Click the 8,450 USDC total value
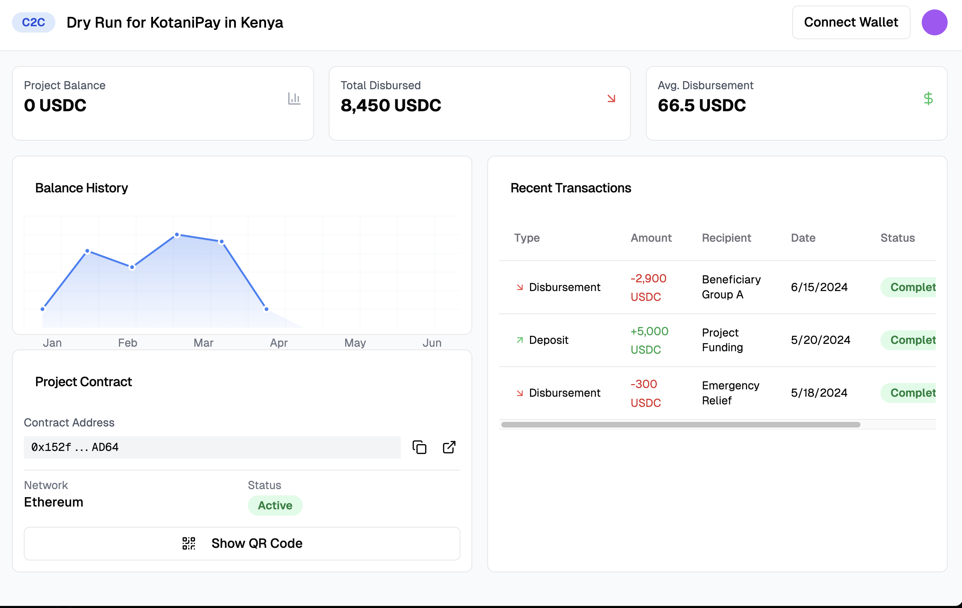962x608 pixels. click(x=391, y=105)
